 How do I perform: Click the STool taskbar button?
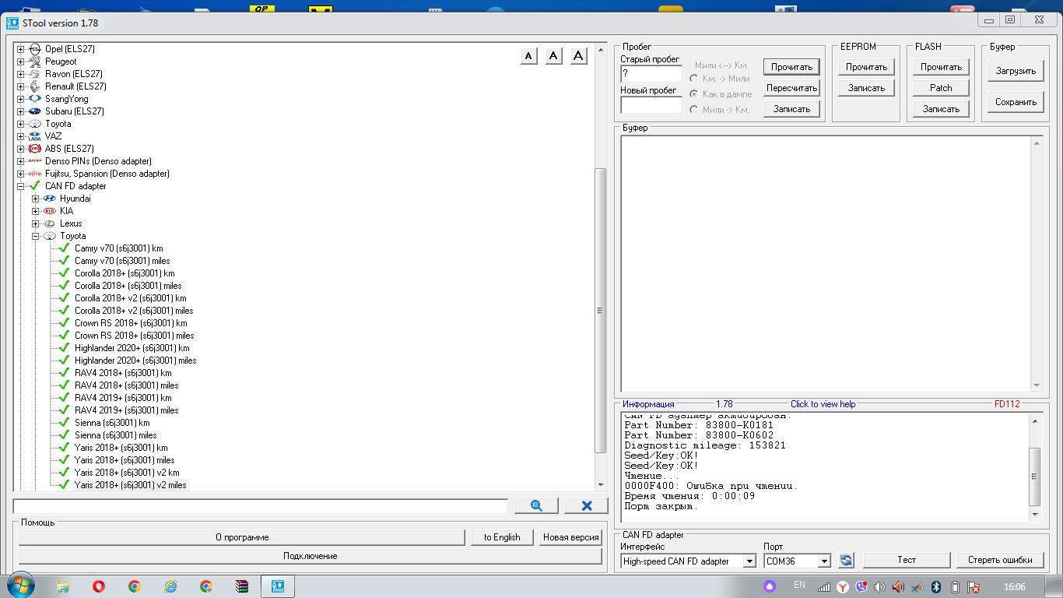coord(277,586)
